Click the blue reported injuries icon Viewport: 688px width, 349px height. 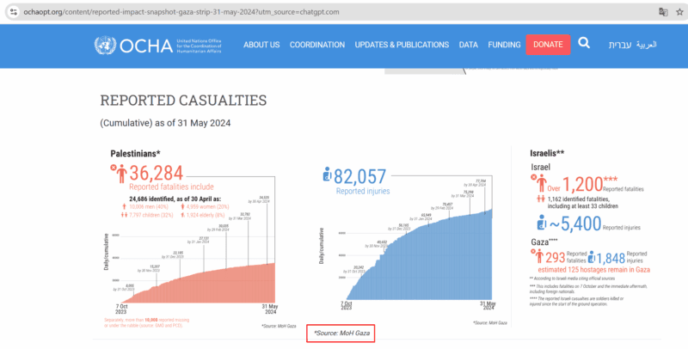326,175
